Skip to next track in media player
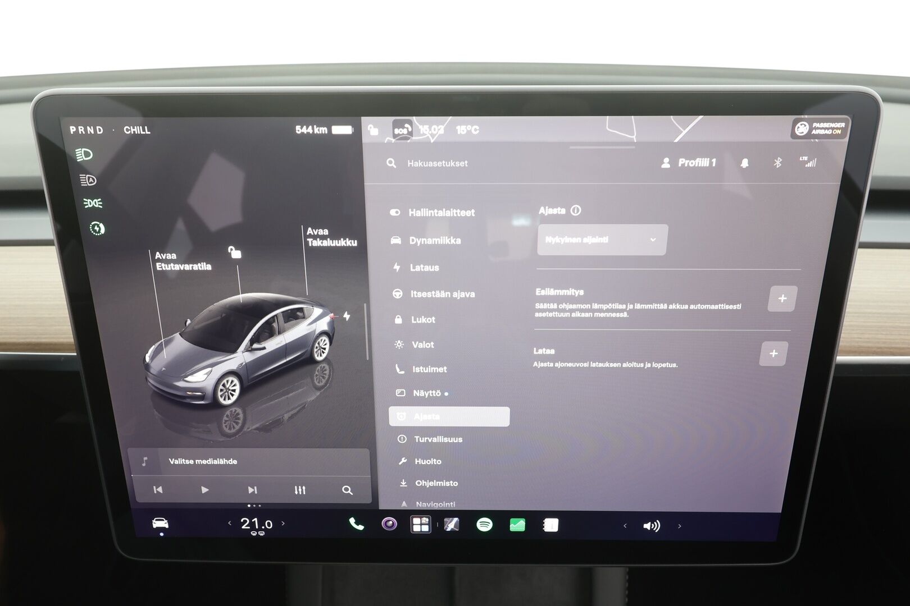910x606 pixels. pos(253,490)
